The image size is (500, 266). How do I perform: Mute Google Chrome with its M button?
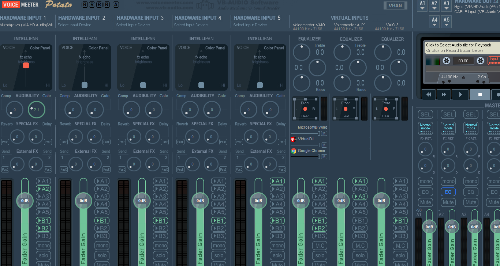click(324, 157)
